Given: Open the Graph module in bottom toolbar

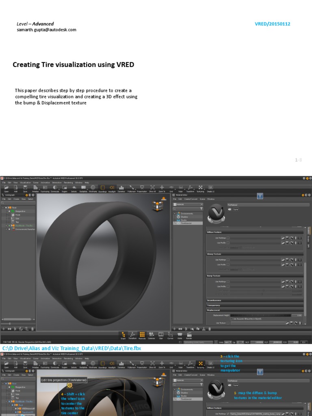Looking at the screenshot, I should pos(123,335).
